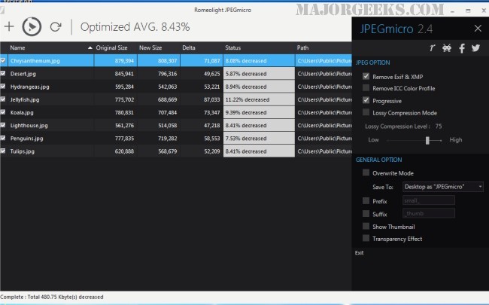Click the 879,394 original size cell

tap(115, 60)
